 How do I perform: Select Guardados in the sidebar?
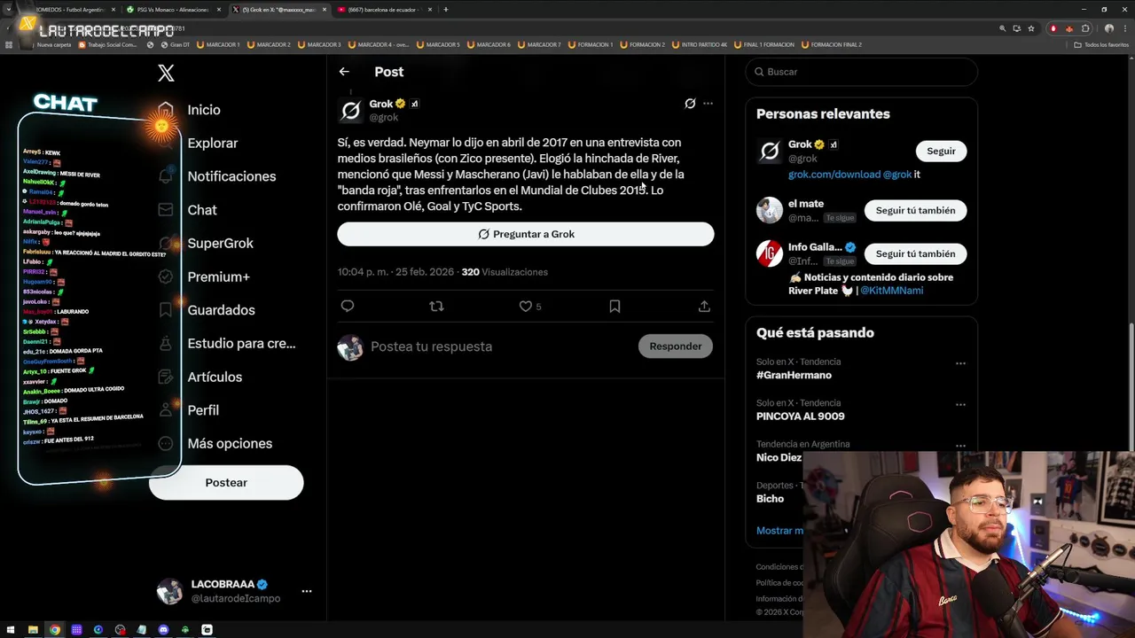(221, 310)
